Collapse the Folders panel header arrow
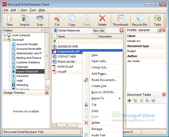Image resolution: width=169 pixels, height=137 pixels. (x=42, y=30)
